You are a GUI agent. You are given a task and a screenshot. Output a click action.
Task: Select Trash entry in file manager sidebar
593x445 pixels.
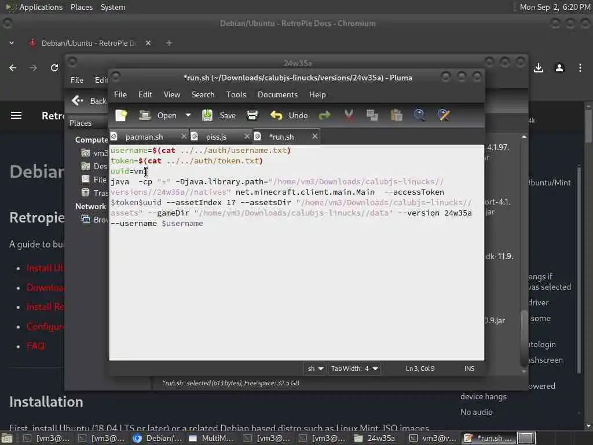click(95, 193)
